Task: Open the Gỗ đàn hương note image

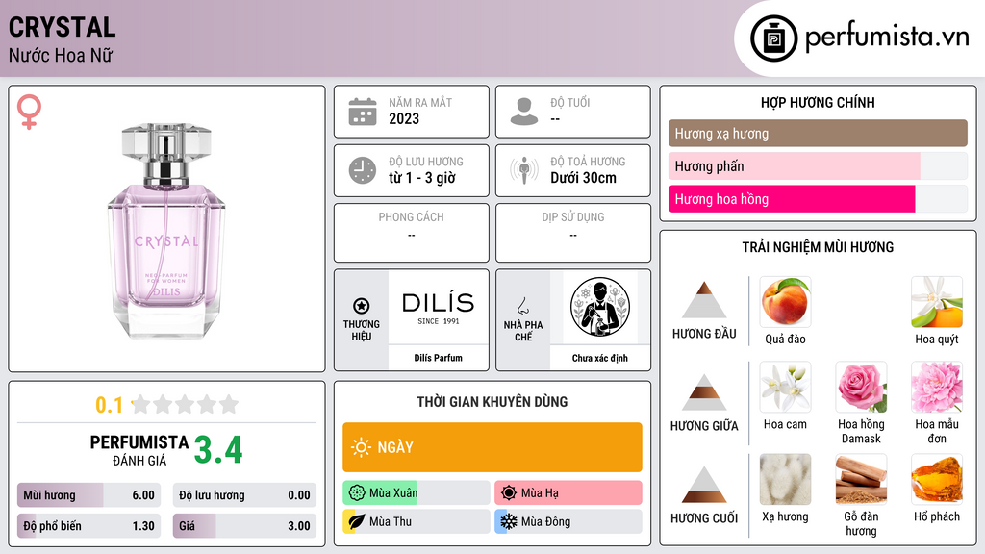Action: [861, 479]
